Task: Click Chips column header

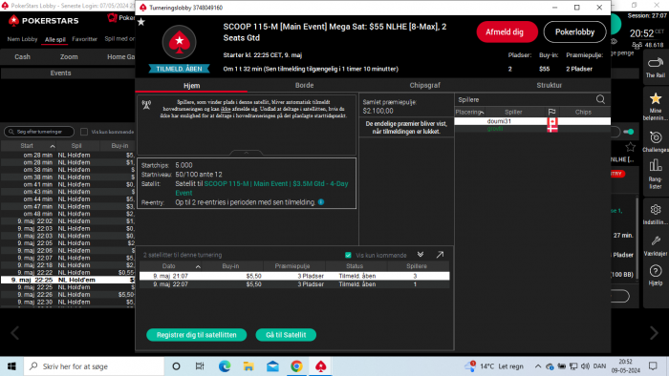Action: [x=583, y=112]
